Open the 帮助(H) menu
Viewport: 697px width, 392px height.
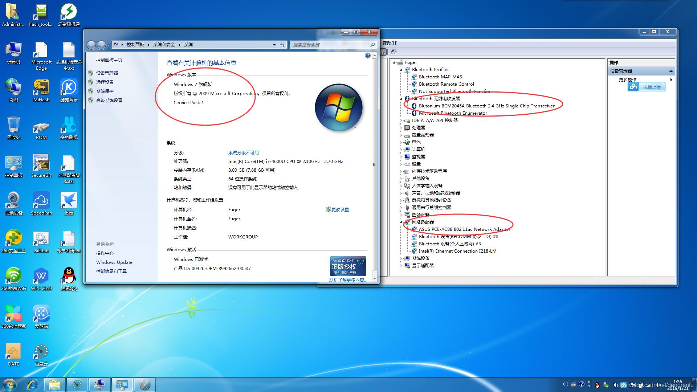pos(390,43)
